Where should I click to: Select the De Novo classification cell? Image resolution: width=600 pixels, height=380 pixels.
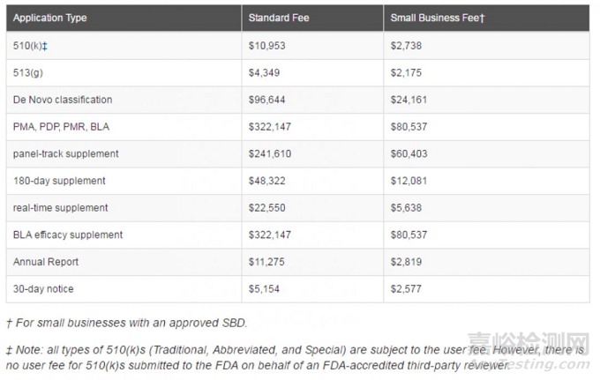[63, 100]
